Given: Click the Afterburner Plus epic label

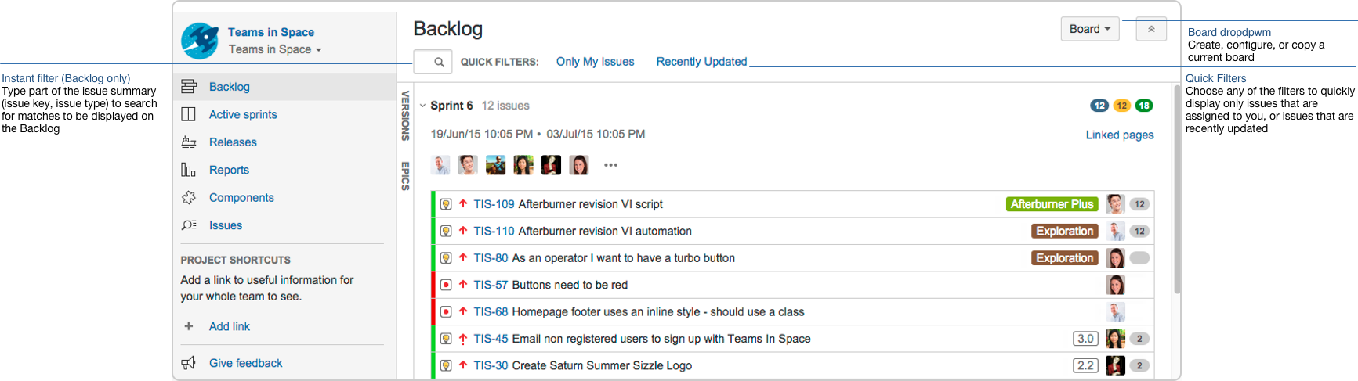Looking at the screenshot, I should coord(1052,204).
